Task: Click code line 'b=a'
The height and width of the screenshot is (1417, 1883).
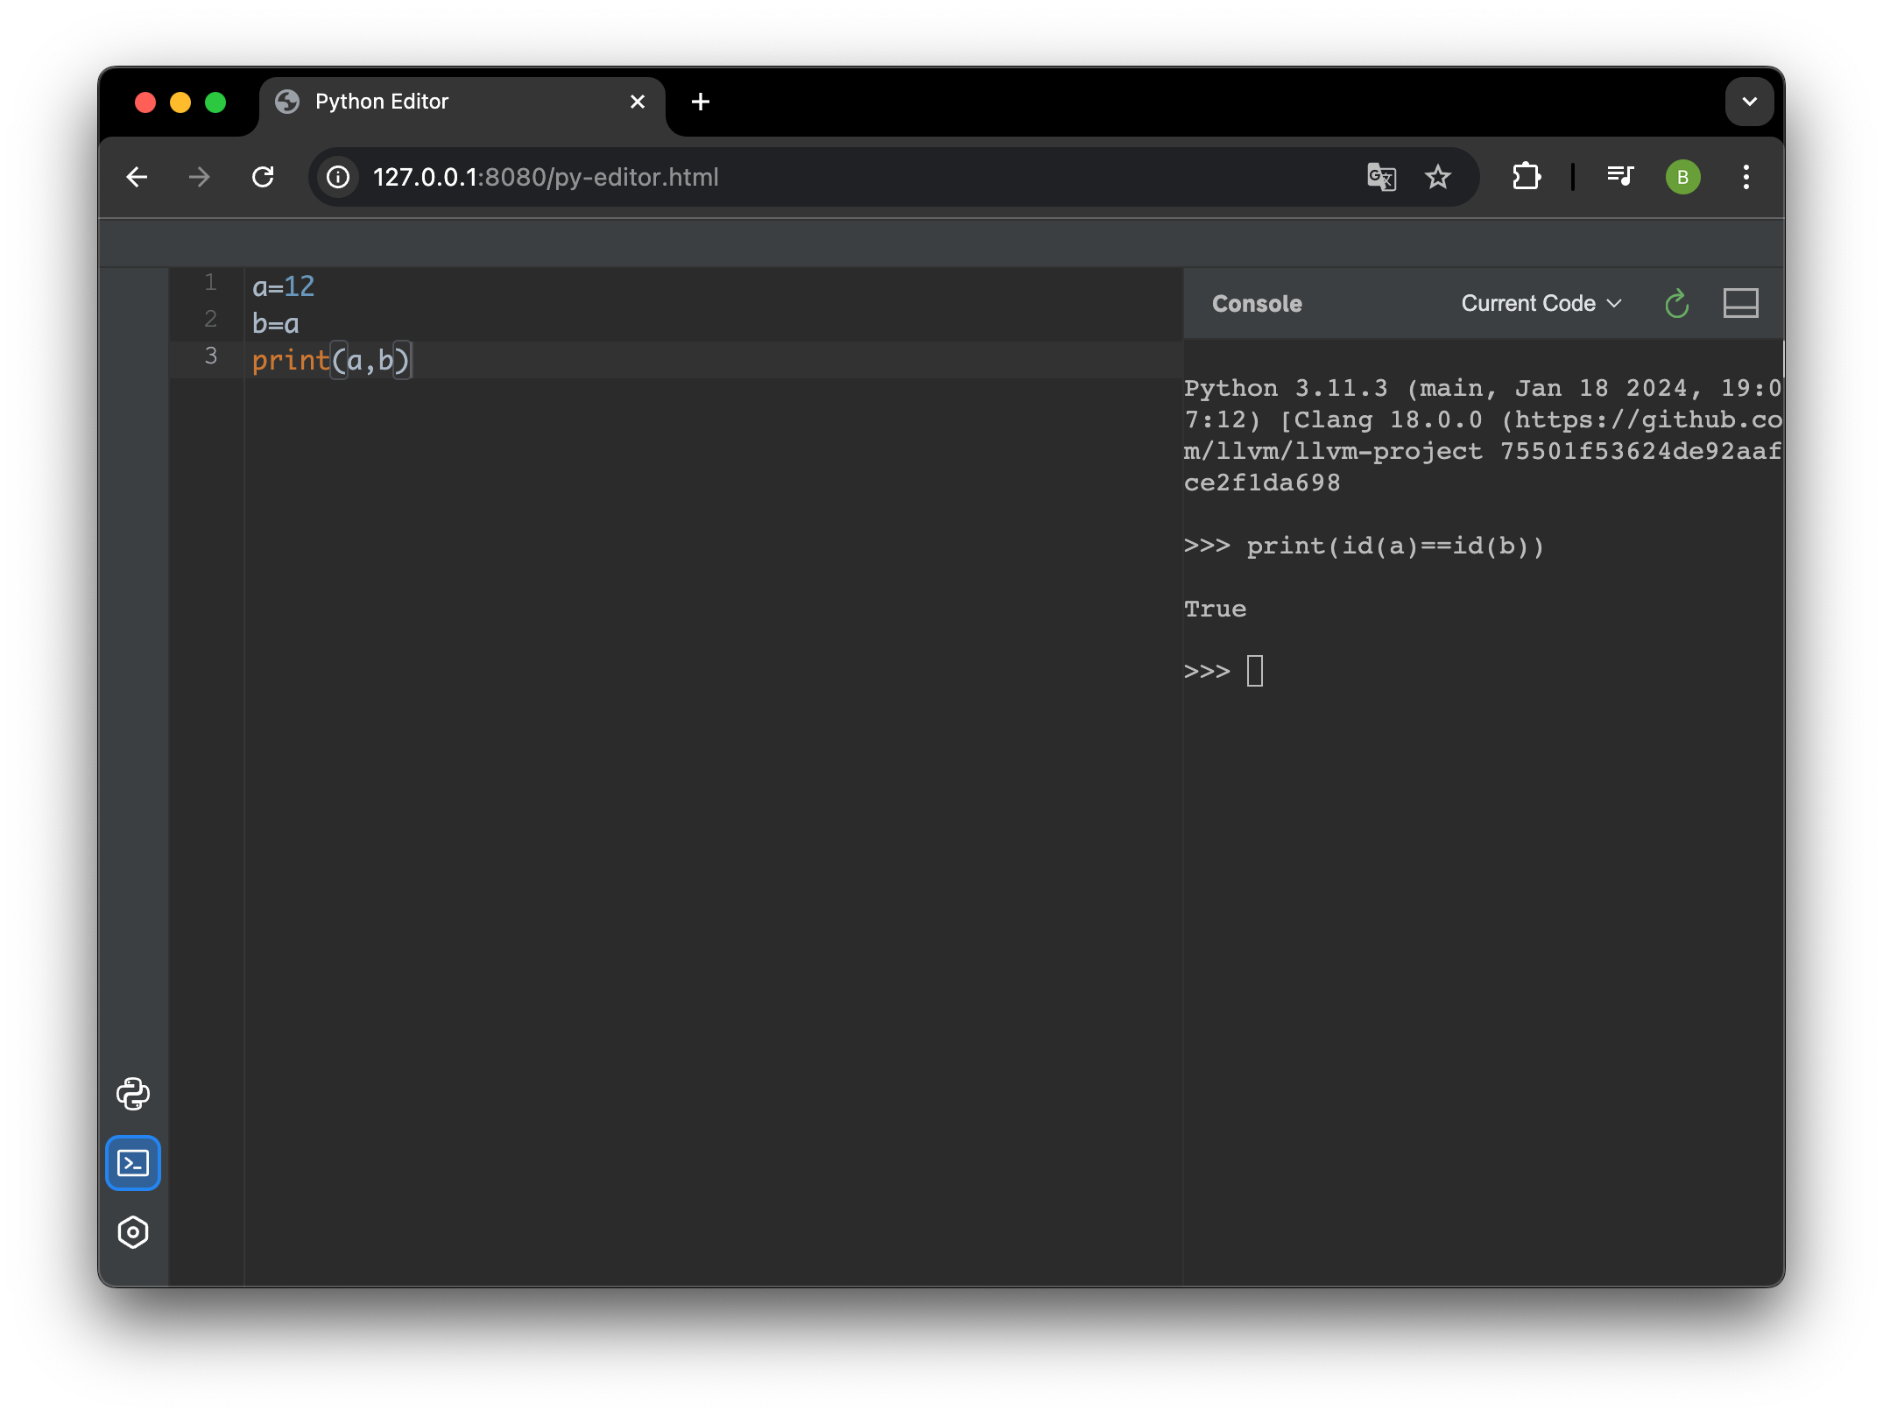Action: click(x=276, y=323)
